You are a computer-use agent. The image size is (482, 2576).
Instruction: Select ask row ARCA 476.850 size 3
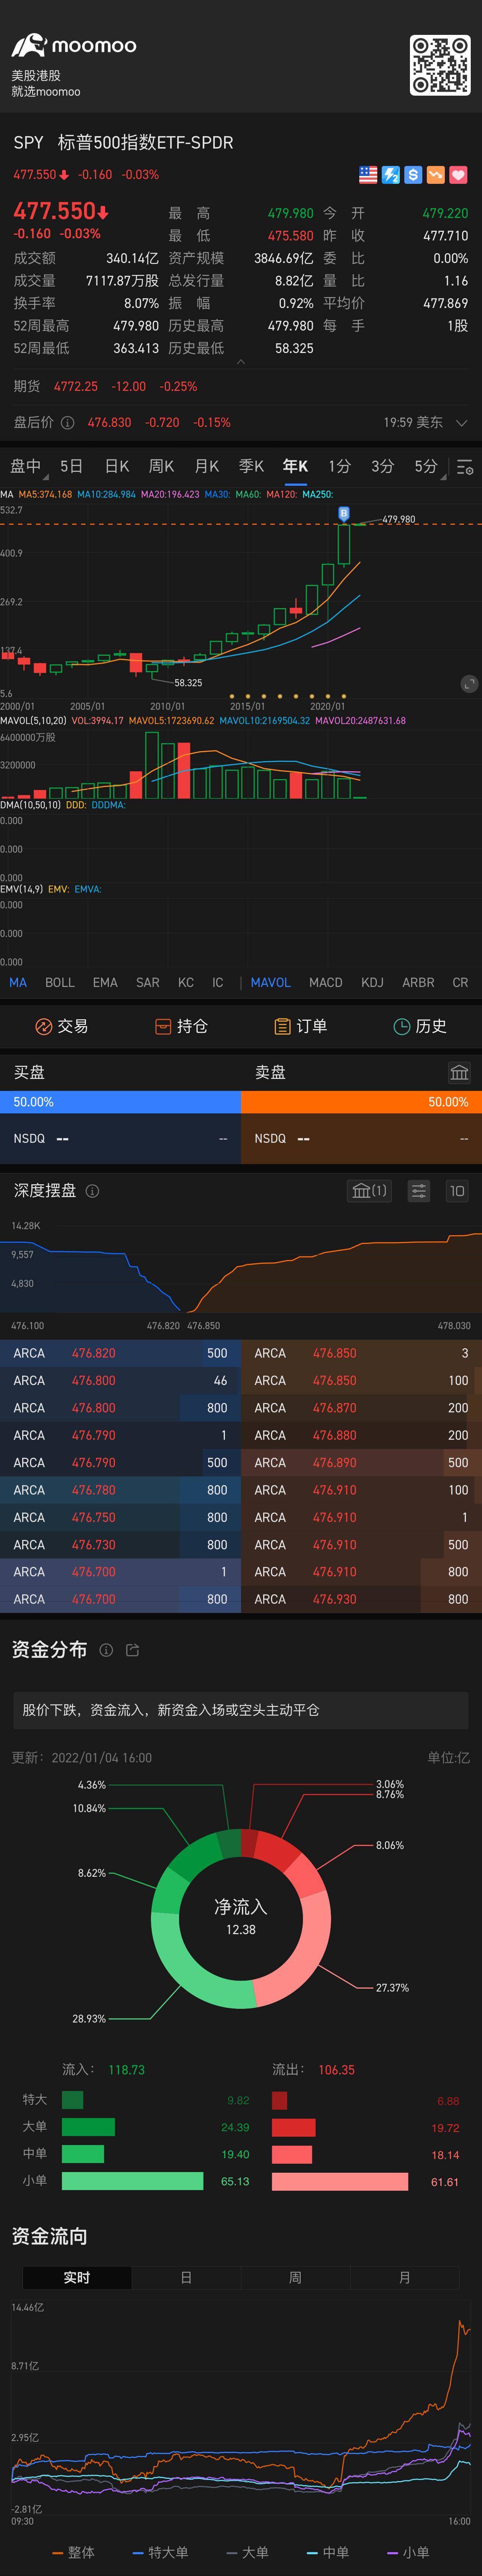[361, 1353]
